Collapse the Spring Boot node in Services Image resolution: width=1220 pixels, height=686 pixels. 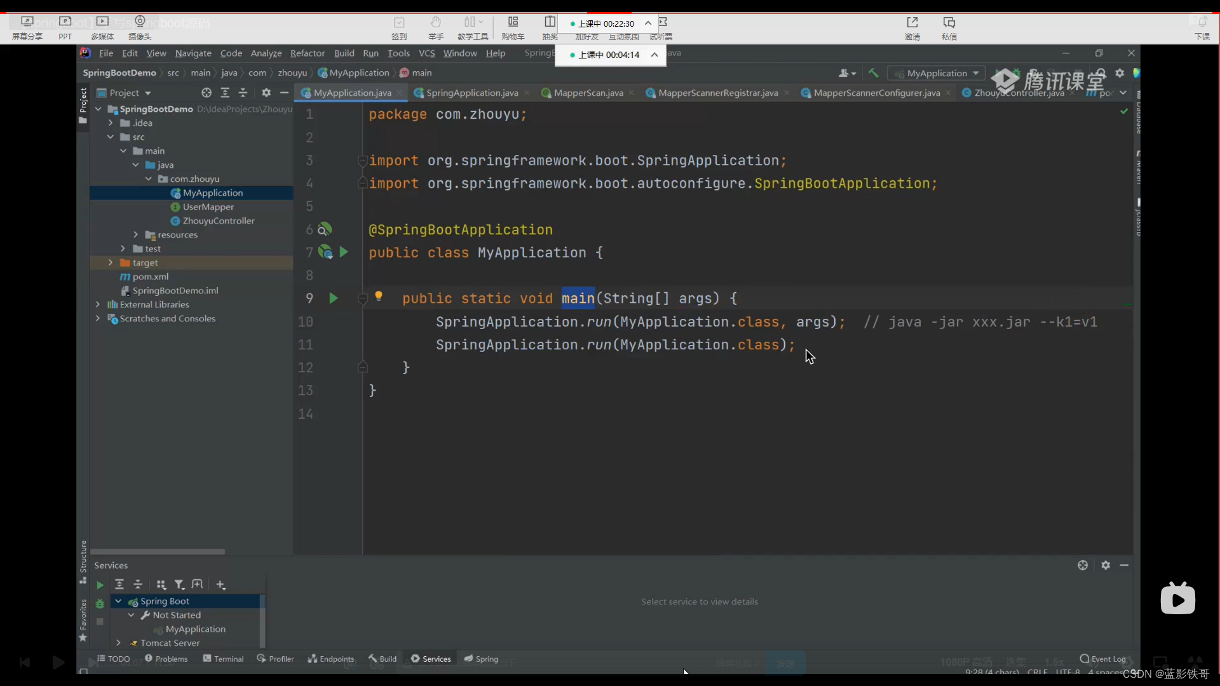pyautogui.click(x=118, y=601)
